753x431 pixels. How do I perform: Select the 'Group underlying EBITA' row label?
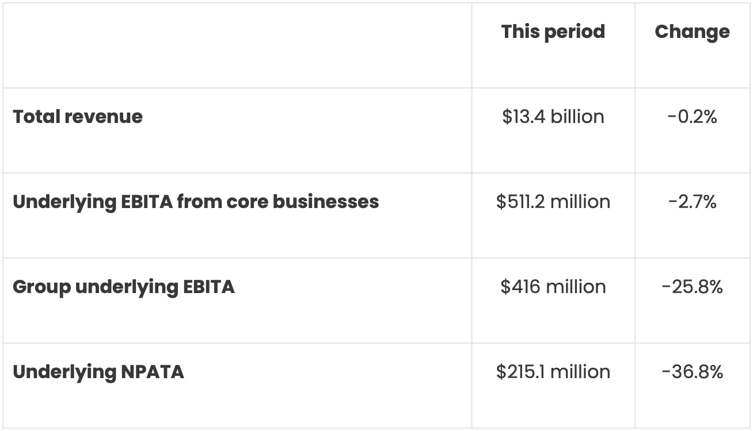[x=124, y=287]
